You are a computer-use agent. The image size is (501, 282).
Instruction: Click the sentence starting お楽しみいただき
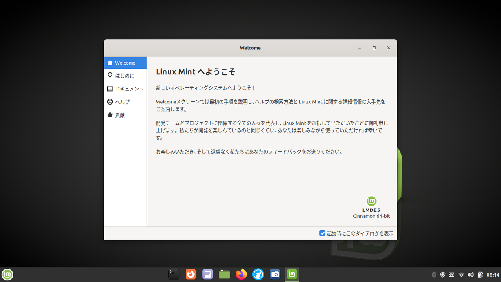249,152
